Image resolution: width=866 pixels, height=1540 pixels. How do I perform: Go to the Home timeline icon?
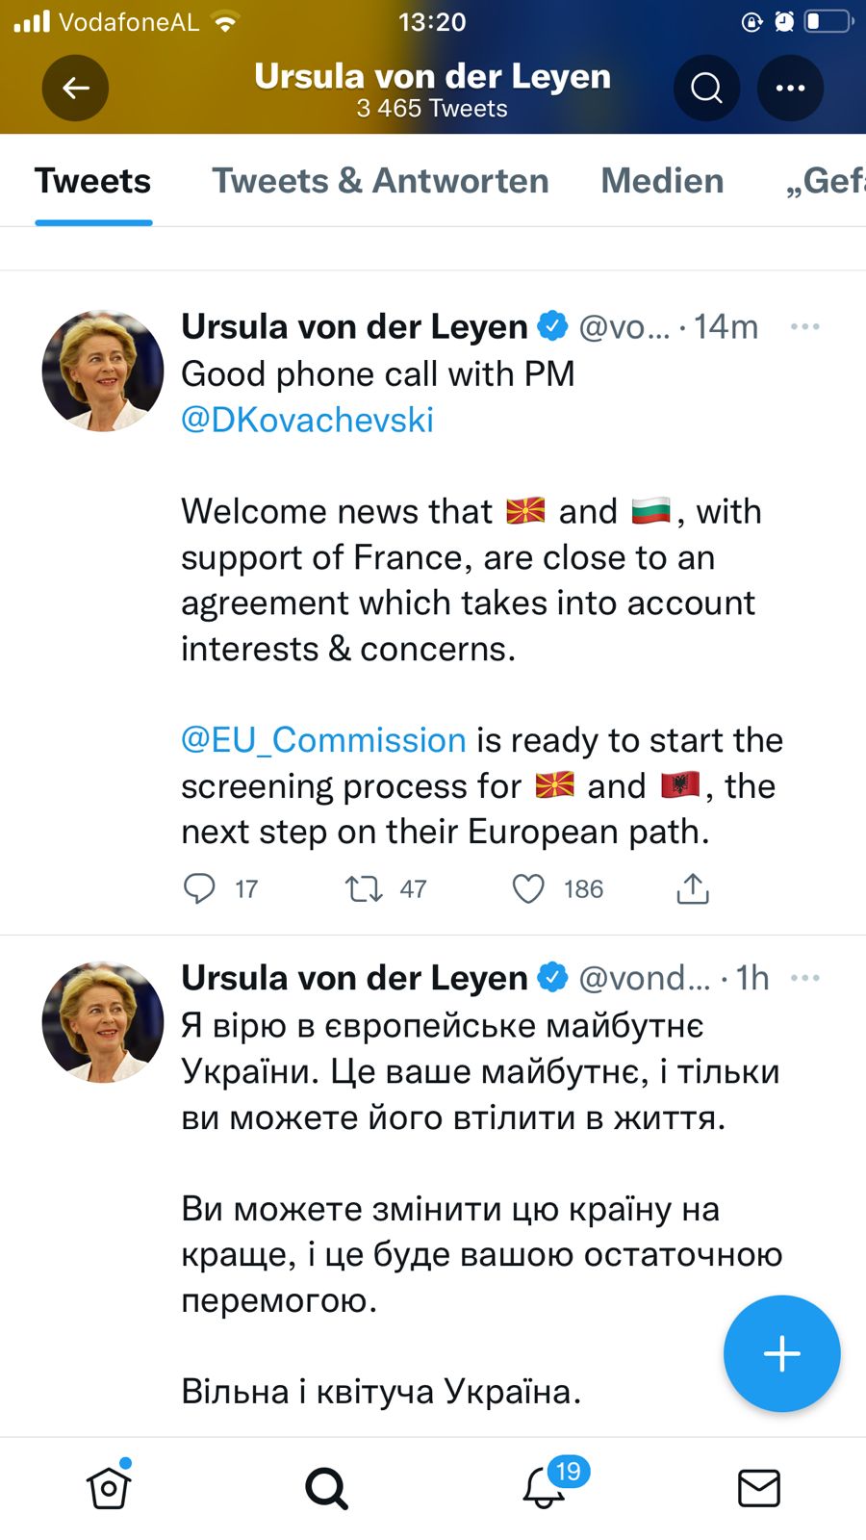(109, 1488)
